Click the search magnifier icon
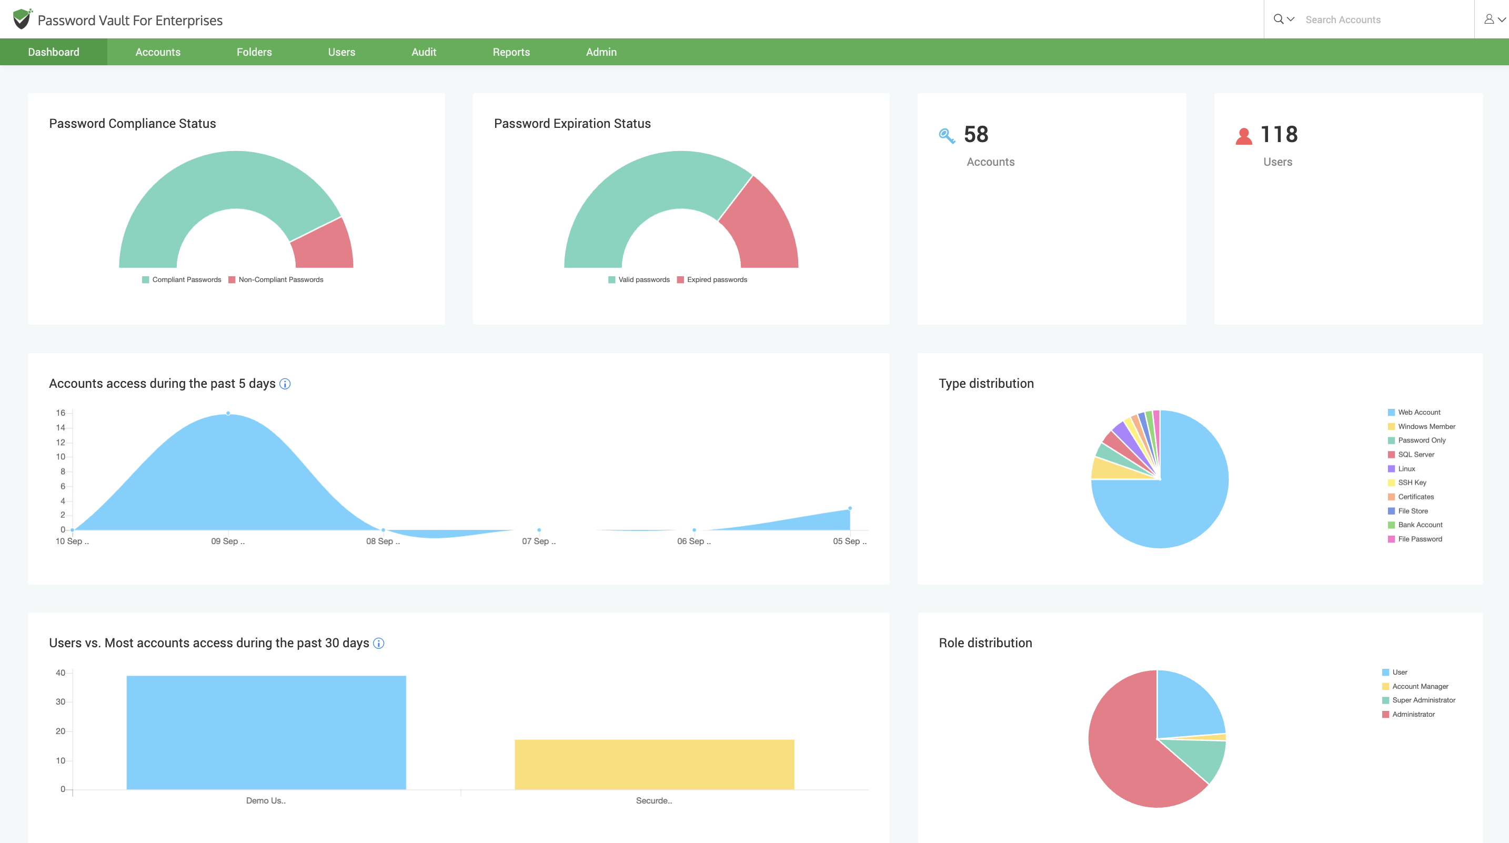Image resolution: width=1509 pixels, height=843 pixels. pyautogui.click(x=1279, y=19)
